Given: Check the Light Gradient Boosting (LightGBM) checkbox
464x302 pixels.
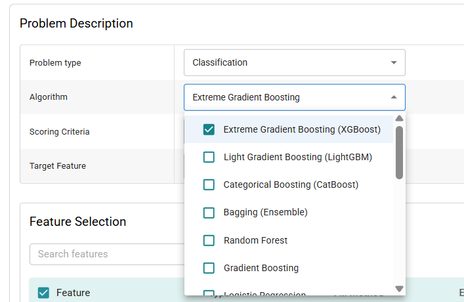Looking at the screenshot, I should (209, 157).
